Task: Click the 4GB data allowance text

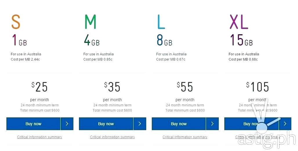Action: (92, 41)
